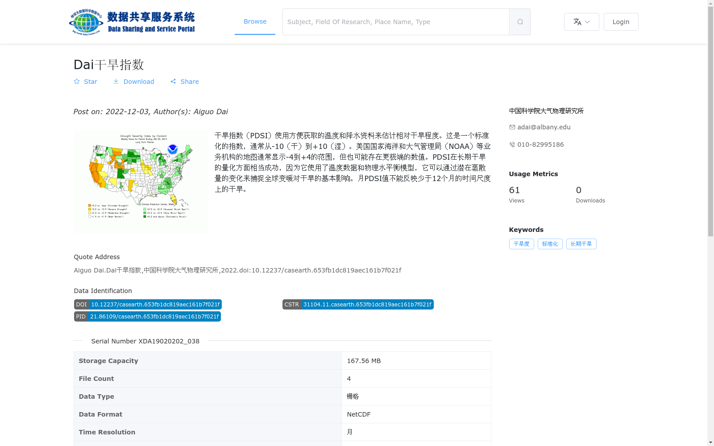This screenshot has width=714, height=446.
Task: Click the Post on date and author line
Action: pos(150,111)
